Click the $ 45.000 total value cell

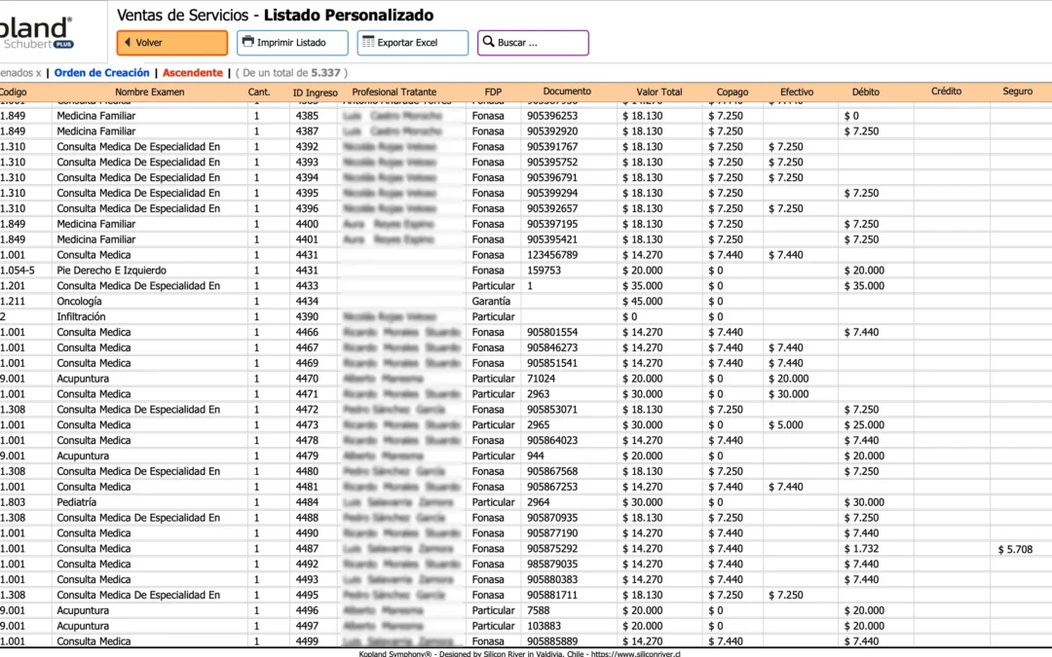click(642, 301)
